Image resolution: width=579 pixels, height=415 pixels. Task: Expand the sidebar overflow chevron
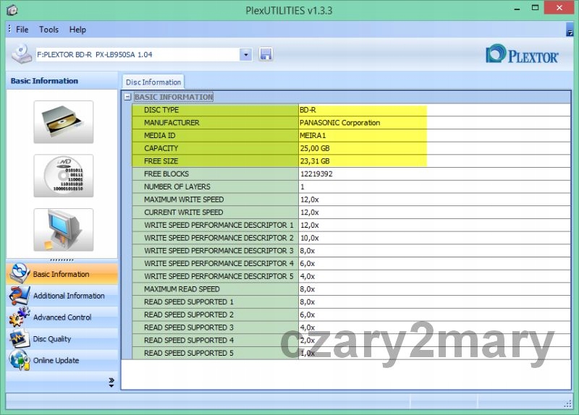111,382
